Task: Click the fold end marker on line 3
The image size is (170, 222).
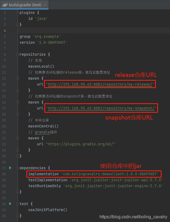Action: [x=18, y=24]
